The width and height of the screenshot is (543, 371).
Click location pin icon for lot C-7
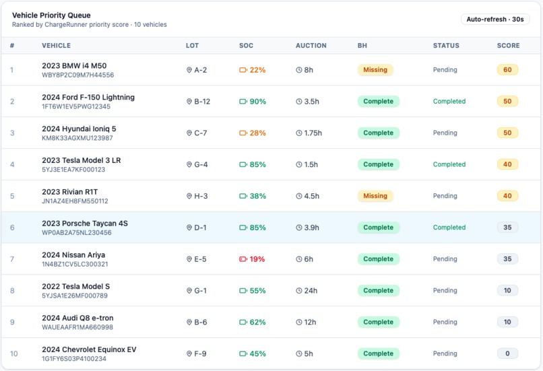[x=189, y=133]
